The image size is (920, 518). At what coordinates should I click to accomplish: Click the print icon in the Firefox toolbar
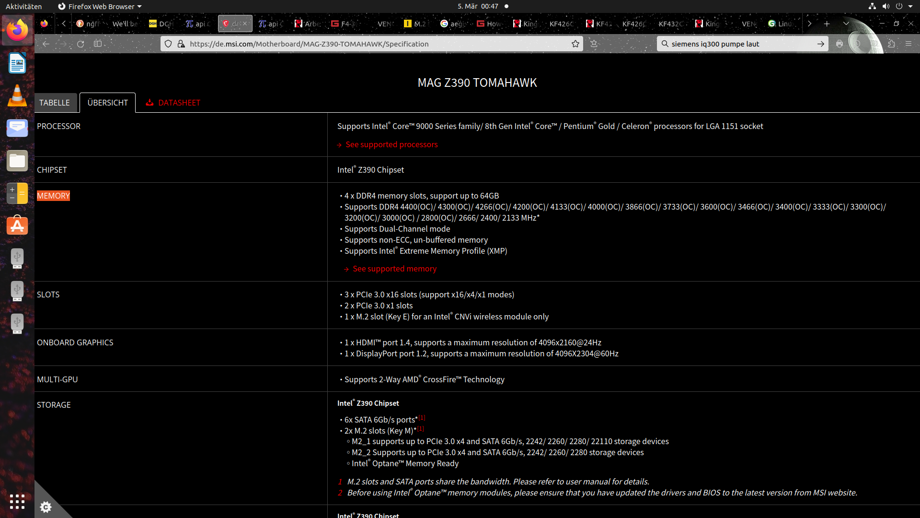pos(839,44)
